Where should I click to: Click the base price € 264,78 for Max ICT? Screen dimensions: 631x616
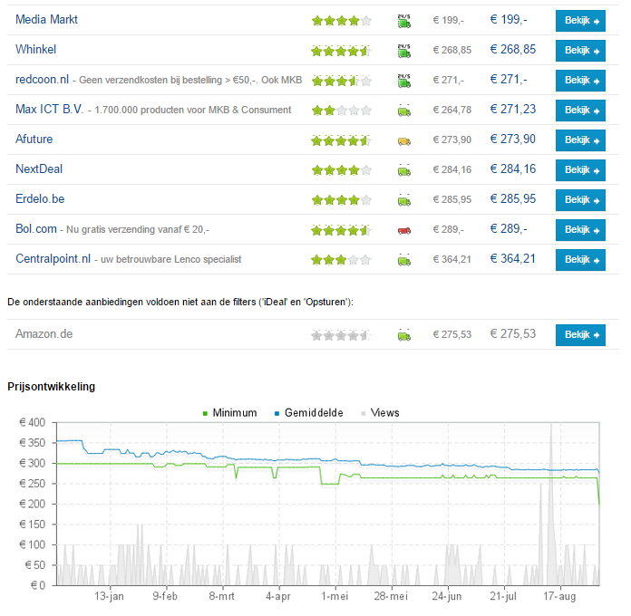point(451,110)
